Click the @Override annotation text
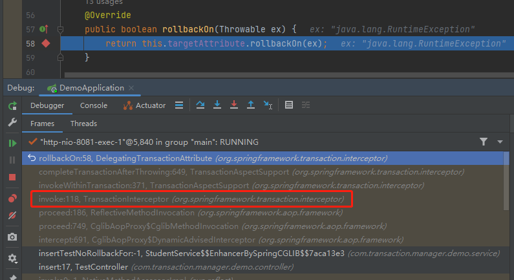Screen dimensions: 514x280 [107, 15]
